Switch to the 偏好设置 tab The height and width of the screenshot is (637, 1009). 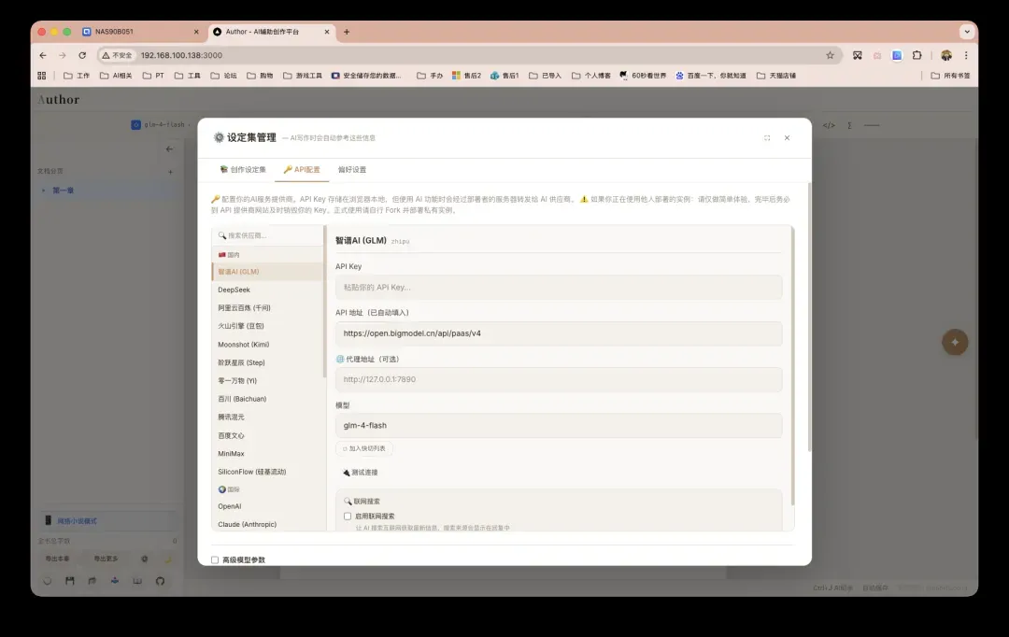(352, 170)
